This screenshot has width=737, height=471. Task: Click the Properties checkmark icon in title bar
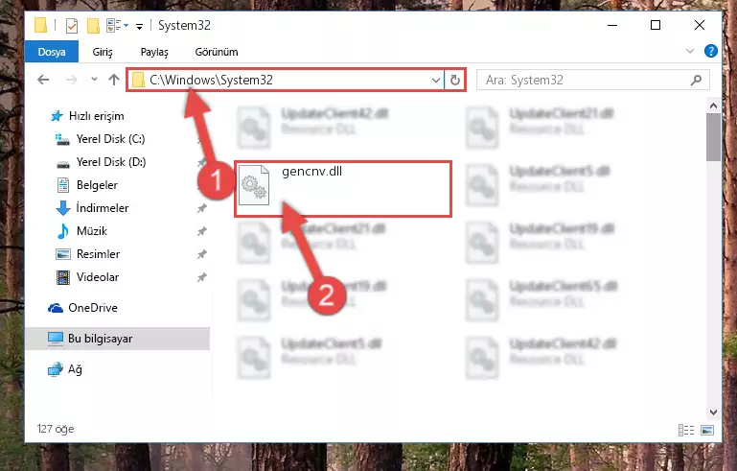(x=72, y=25)
